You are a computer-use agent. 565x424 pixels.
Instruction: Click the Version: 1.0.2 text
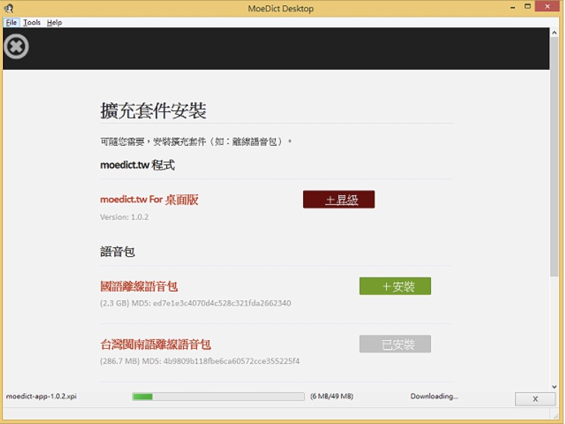[x=124, y=217]
